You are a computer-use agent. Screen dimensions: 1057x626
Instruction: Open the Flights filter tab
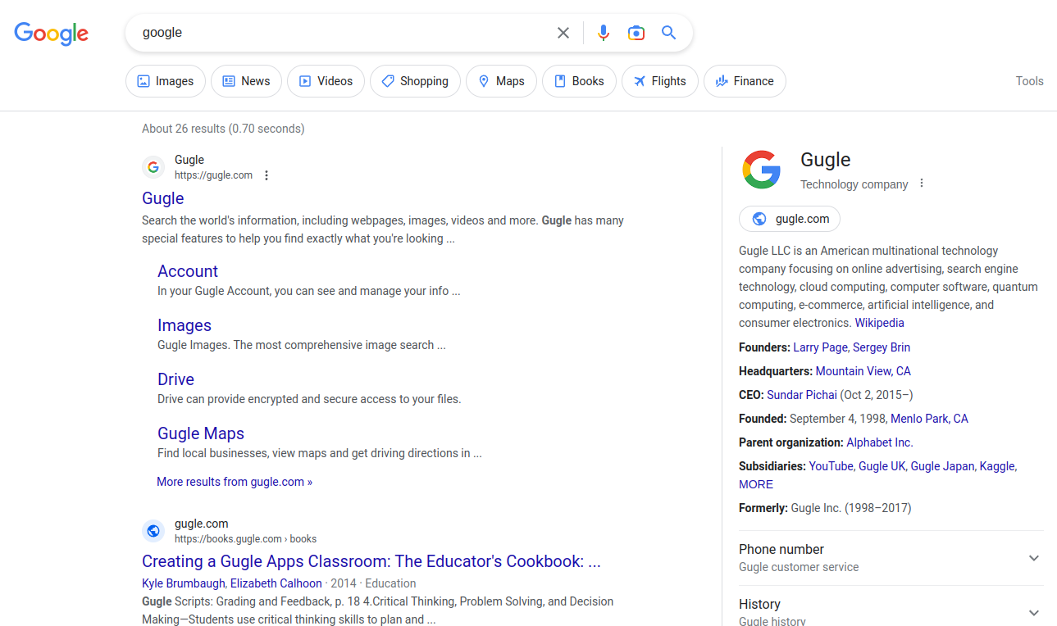click(660, 81)
